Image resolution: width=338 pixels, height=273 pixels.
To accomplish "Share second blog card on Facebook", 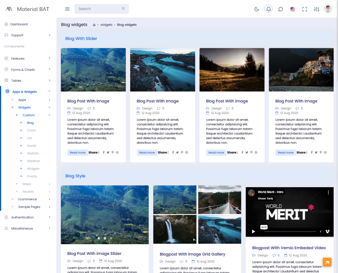I will 173,152.
